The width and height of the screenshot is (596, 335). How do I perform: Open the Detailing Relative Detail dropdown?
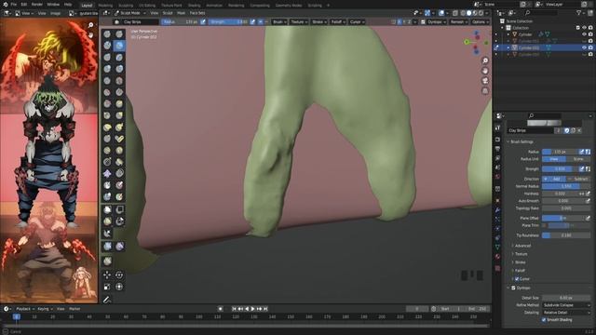pyautogui.click(x=566, y=313)
